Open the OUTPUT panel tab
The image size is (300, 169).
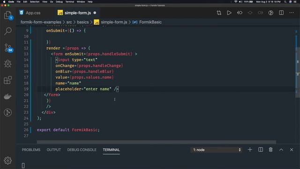[53, 150]
